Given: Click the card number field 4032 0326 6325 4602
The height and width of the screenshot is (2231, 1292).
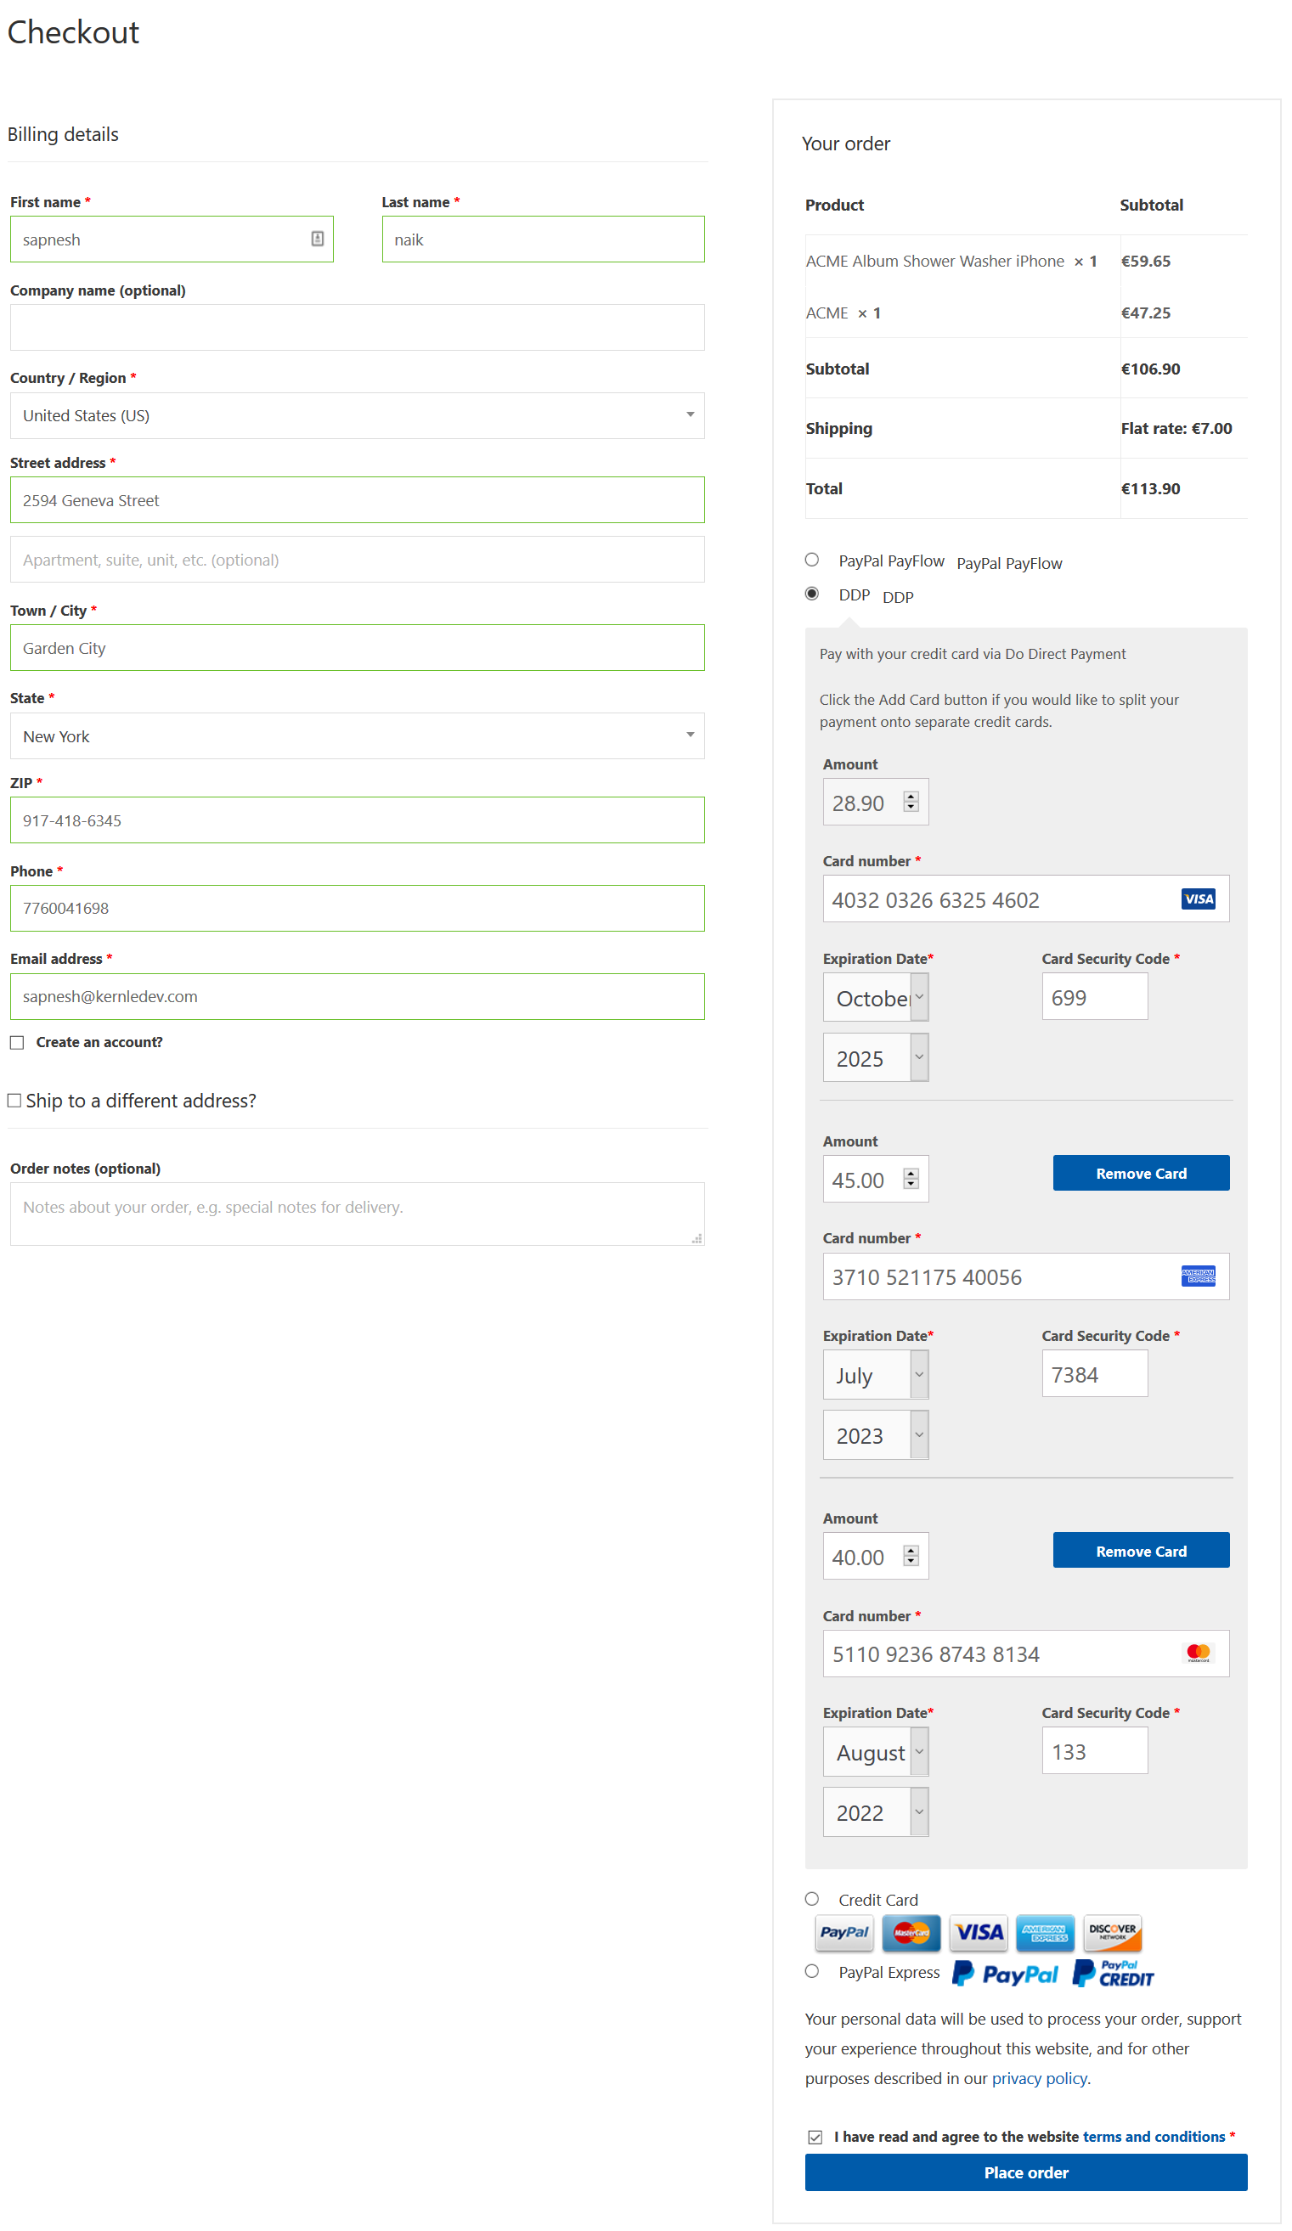Looking at the screenshot, I should tap(1026, 899).
